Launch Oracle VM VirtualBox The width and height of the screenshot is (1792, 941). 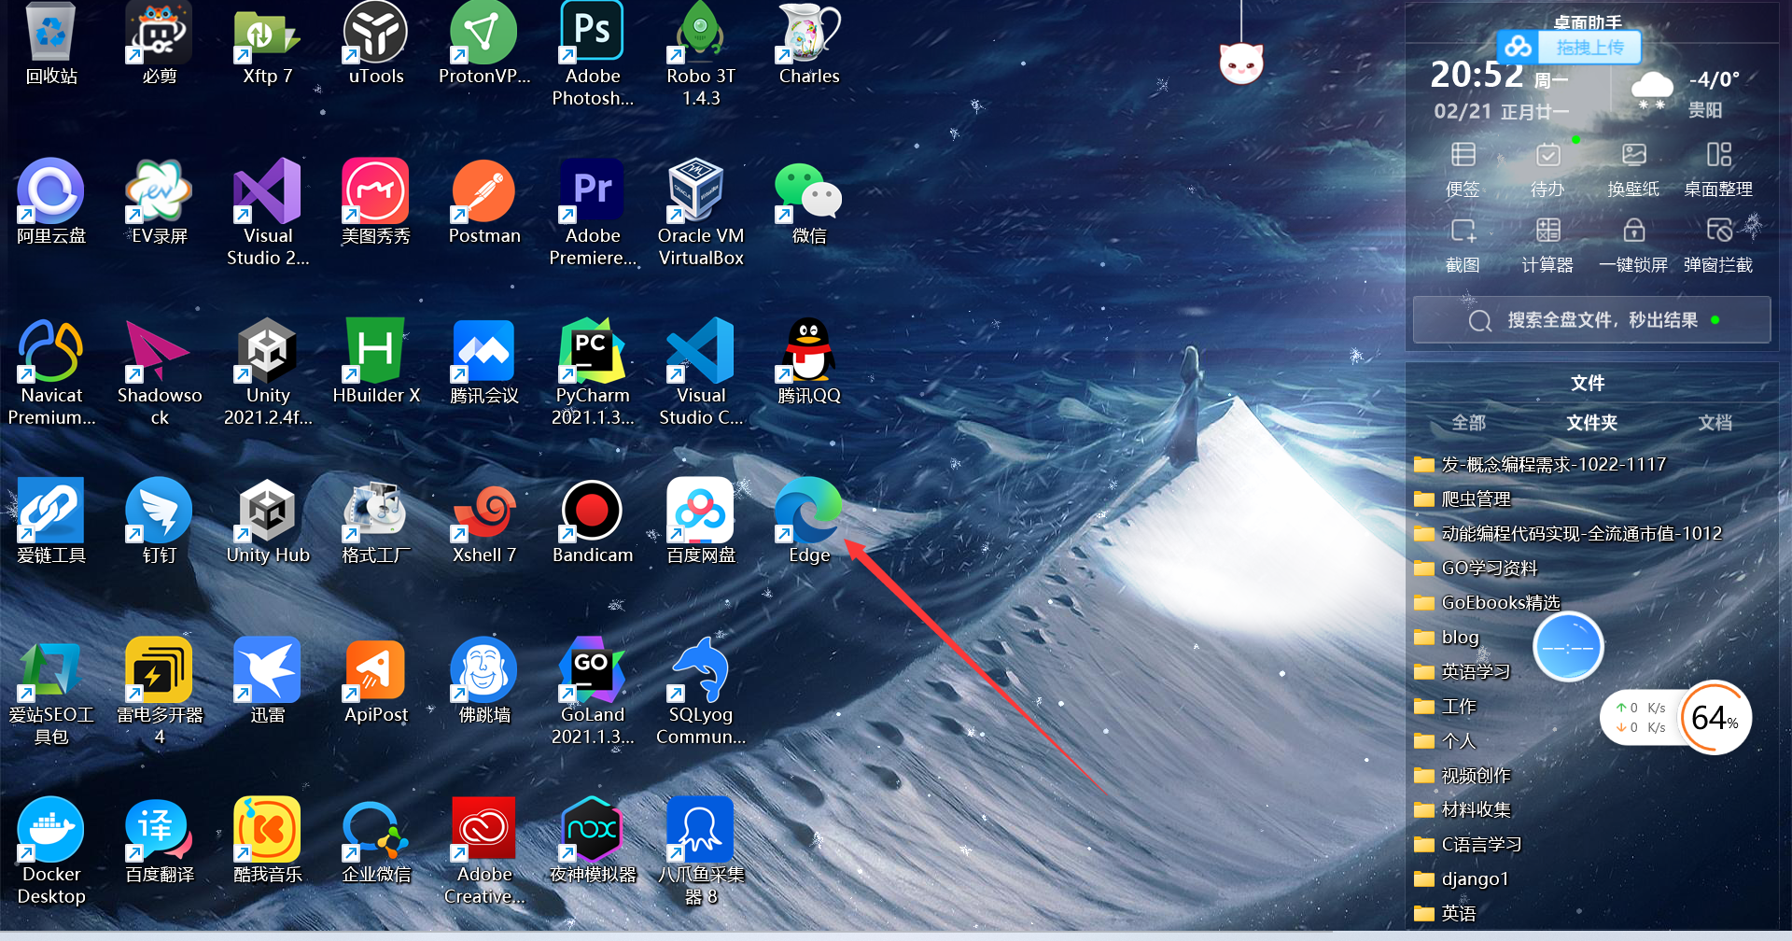coord(700,191)
